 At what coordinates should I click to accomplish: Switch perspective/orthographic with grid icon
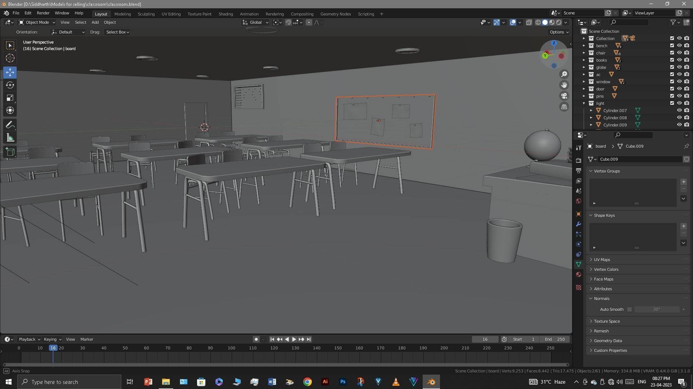point(564,107)
